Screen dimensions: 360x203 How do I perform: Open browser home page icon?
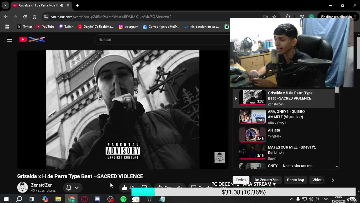tap(34, 17)
